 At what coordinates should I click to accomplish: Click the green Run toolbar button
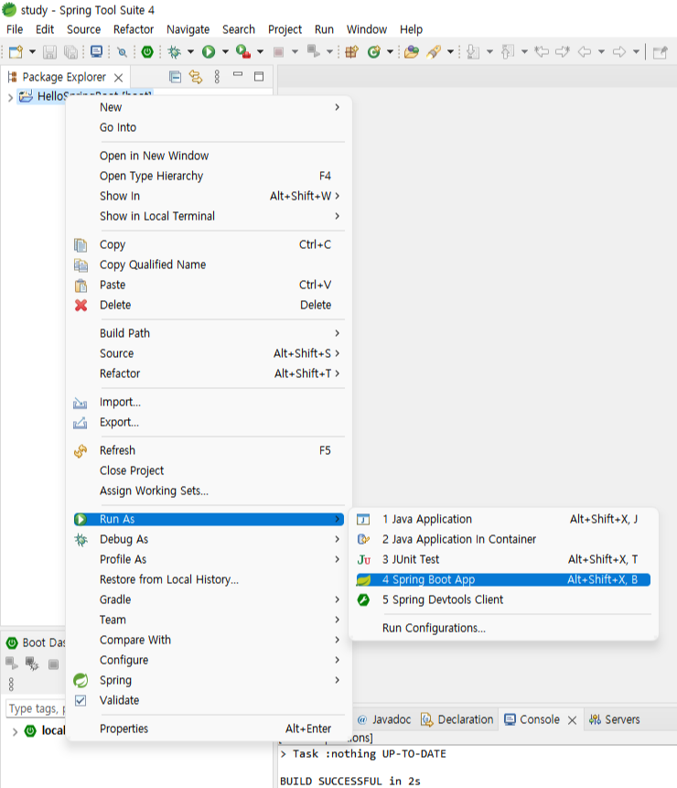tap(209, 51)
